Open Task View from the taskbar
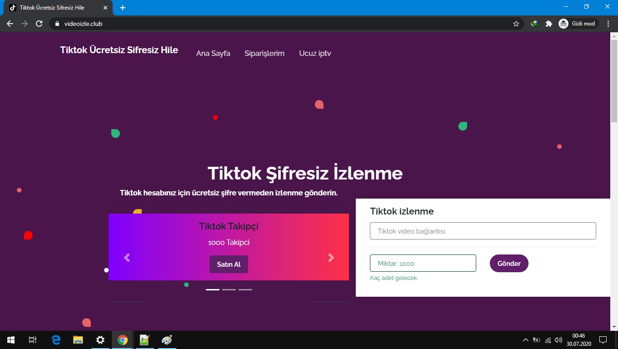This screenshot has height=349, width=618. coord(33,340)
